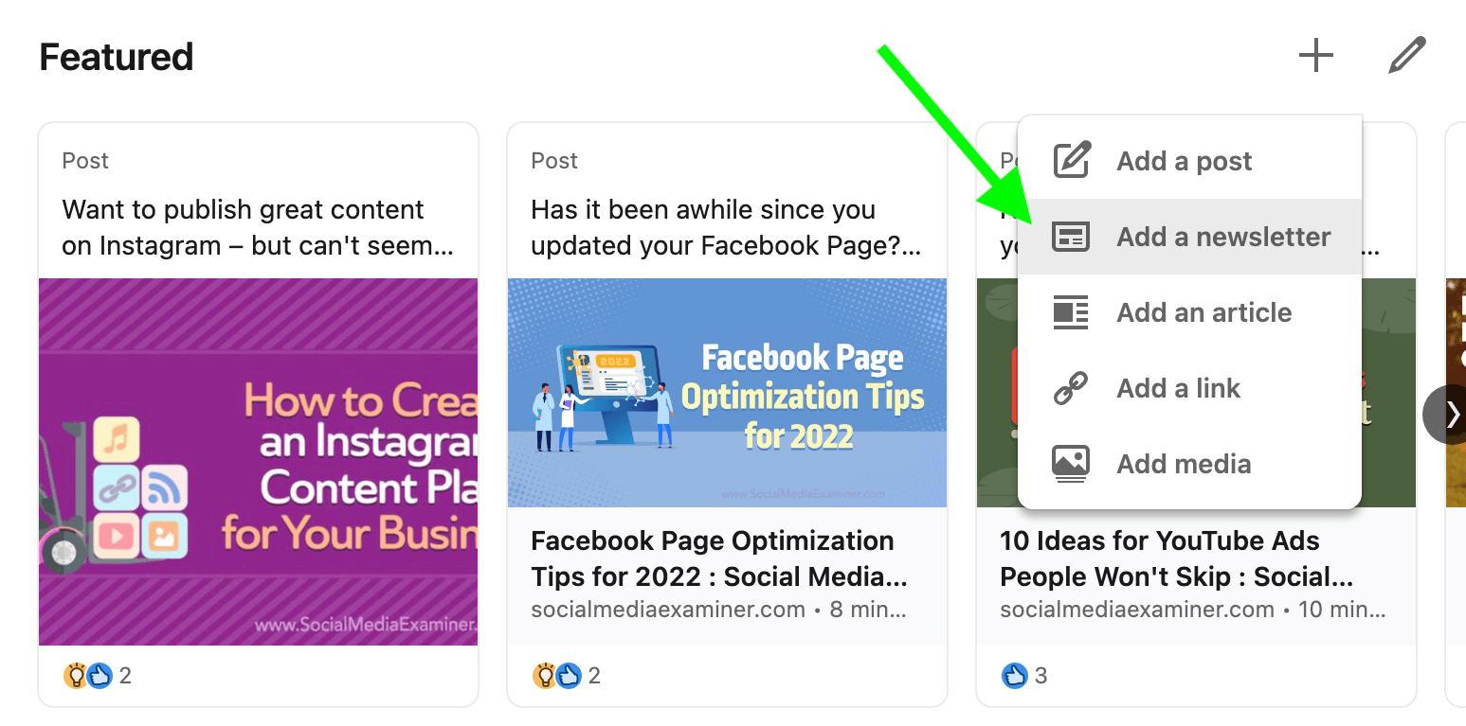This screenshot has height=726, width=1466.
Task: Click the plus icon to add featured content
Action: tap(1315, 57)
